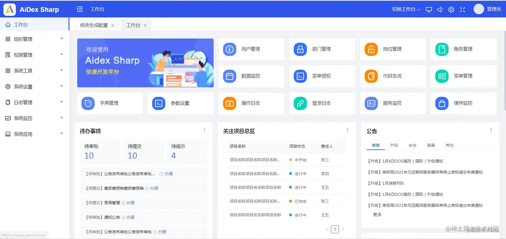Image resolution: width=506 pixels, height=239 pixels.
Task: Click 更多 under announcements
Action: tap(377, 215)
